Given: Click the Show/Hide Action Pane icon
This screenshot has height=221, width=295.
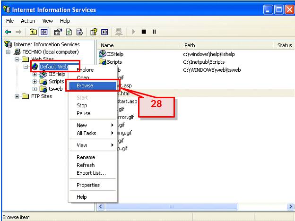Looking at the screenshot, I should tap(104, 32).
